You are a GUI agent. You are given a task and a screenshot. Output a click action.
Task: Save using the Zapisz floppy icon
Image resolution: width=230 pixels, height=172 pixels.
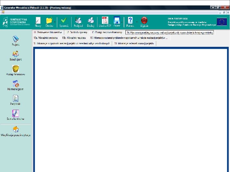117,22
